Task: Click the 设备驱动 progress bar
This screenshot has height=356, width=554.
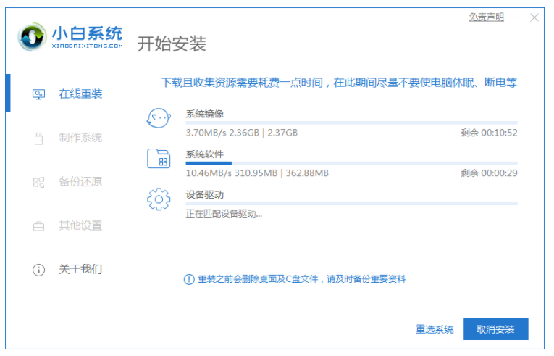Action: point(351,204)
